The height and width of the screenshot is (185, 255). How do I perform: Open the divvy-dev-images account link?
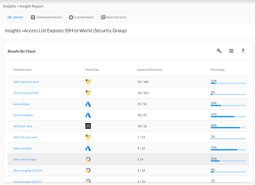point(25,160)
